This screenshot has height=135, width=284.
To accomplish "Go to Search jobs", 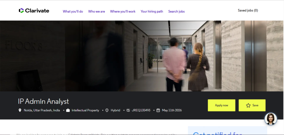I will click(176, 11).
